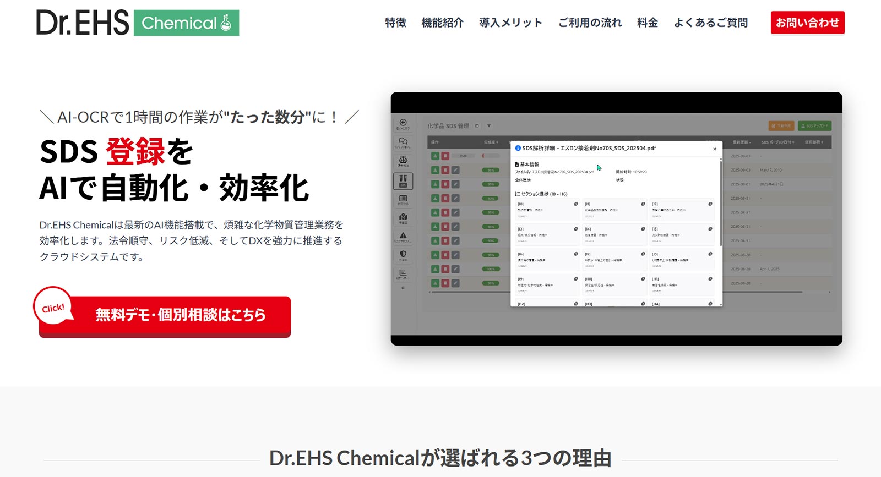
Task: Click the Dr.EHS Chemical logo
Action: click(x=138, y=23)
